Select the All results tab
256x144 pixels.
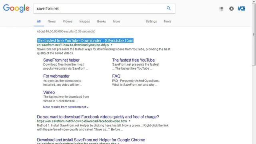click(x=39, y=21)
